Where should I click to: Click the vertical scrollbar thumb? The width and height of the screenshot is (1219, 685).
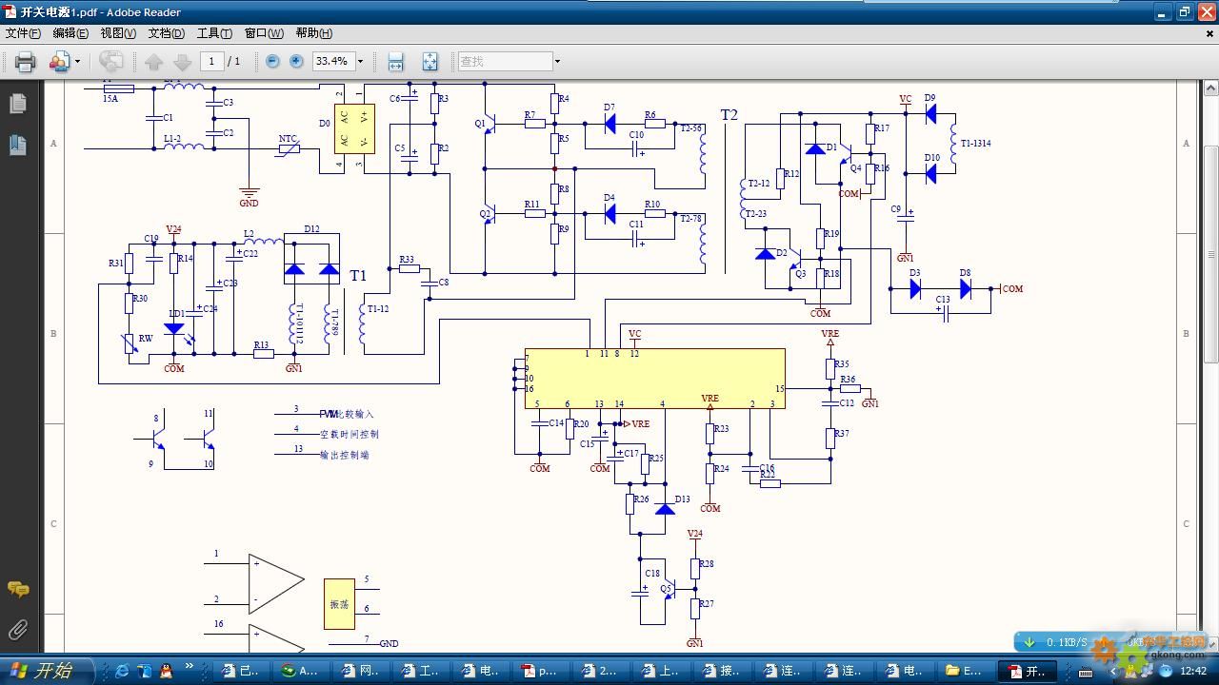[1211, 253]
